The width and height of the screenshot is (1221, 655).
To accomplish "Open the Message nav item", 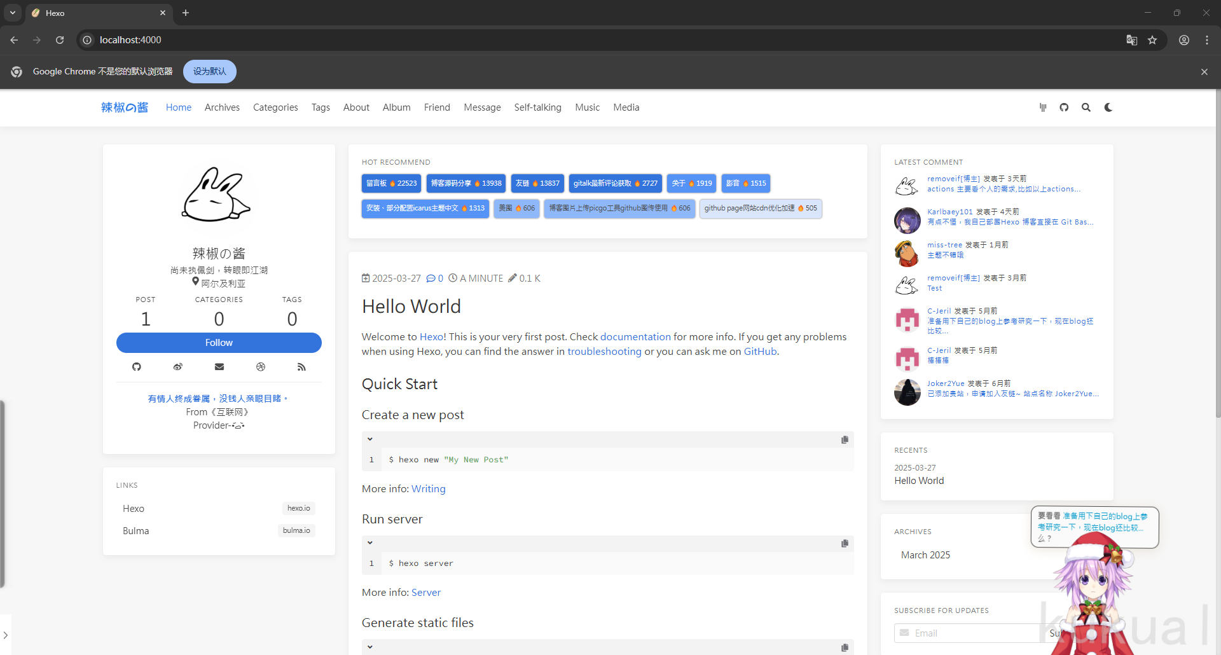I will (482, 107).
